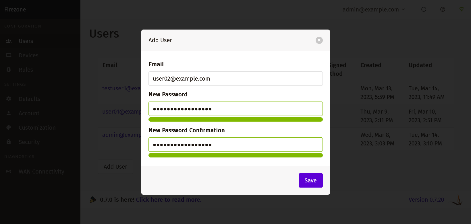This screenshot has width=471, height=224.
Task: Focus the New Password field
Action: pyautogui.click(x=235, y=109)
